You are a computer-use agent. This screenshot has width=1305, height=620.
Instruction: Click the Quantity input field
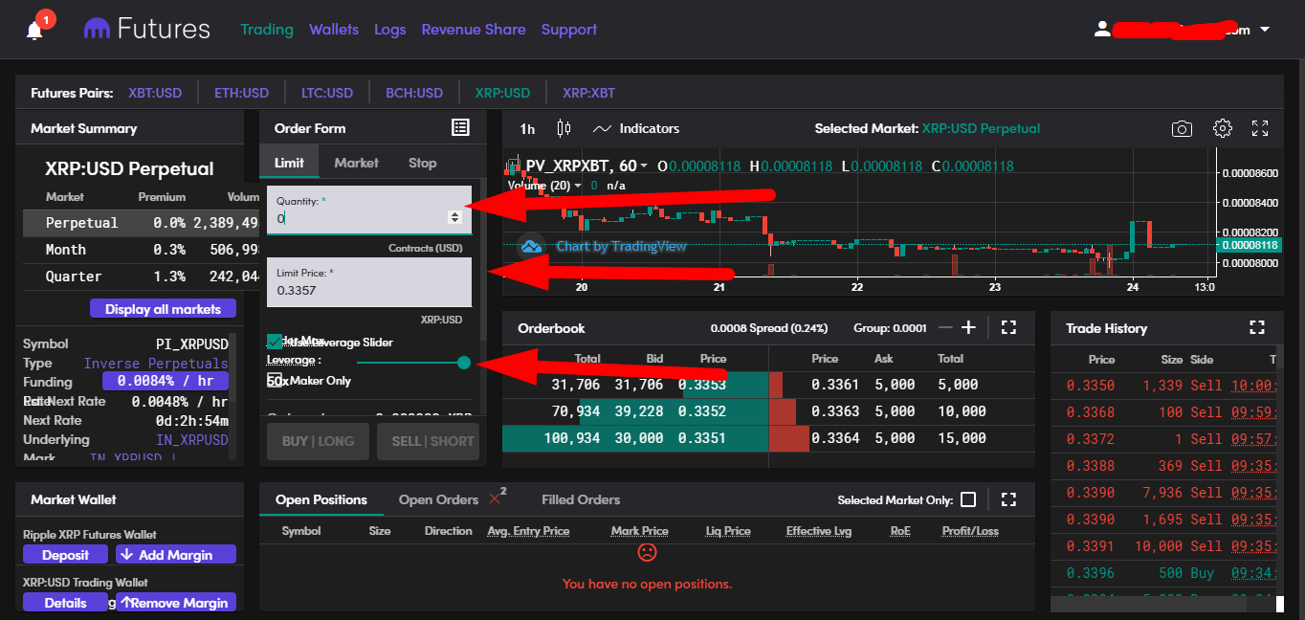[369, 210]
